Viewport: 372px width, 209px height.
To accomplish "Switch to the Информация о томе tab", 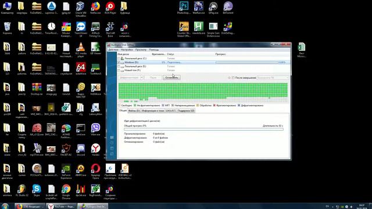I will [153, 111].
